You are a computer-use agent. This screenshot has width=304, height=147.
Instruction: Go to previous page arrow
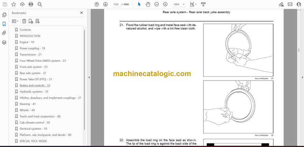point(97,4)
